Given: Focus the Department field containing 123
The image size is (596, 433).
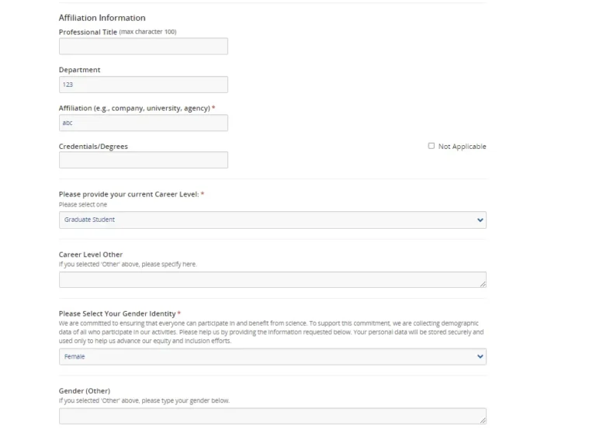Looking at the screenshot, I should coord(144,85).
